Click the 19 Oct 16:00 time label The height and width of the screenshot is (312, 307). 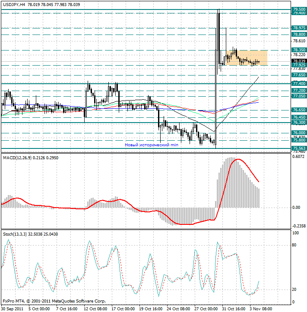[151, 309]
